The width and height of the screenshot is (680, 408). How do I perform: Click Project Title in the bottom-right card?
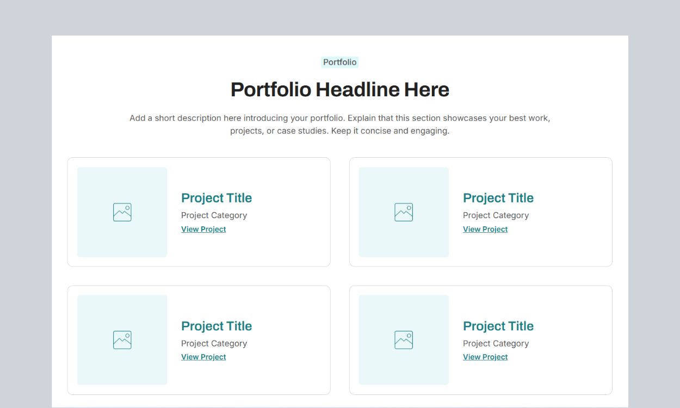coord(498,326)
